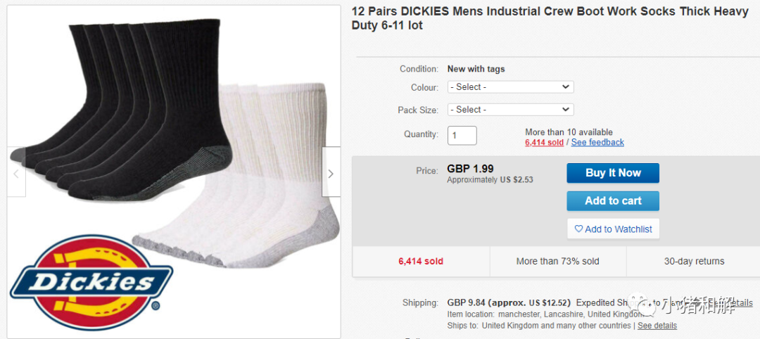Open the Pack Size select dropdown
The image size is (760, 339).
click(510, 110)
